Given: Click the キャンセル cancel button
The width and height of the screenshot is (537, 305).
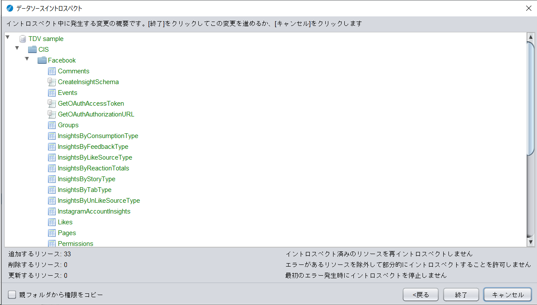Looking at the screenshot, I should 508,295.
